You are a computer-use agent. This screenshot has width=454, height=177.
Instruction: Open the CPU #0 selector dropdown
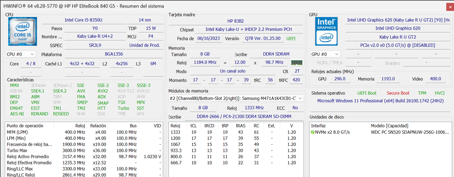tap(21, 54)
